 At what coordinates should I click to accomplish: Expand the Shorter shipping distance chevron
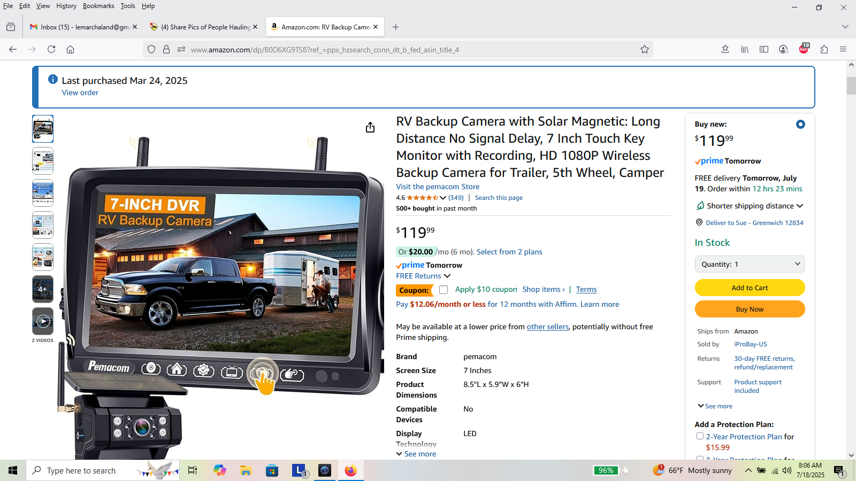(x=800, y=206)
